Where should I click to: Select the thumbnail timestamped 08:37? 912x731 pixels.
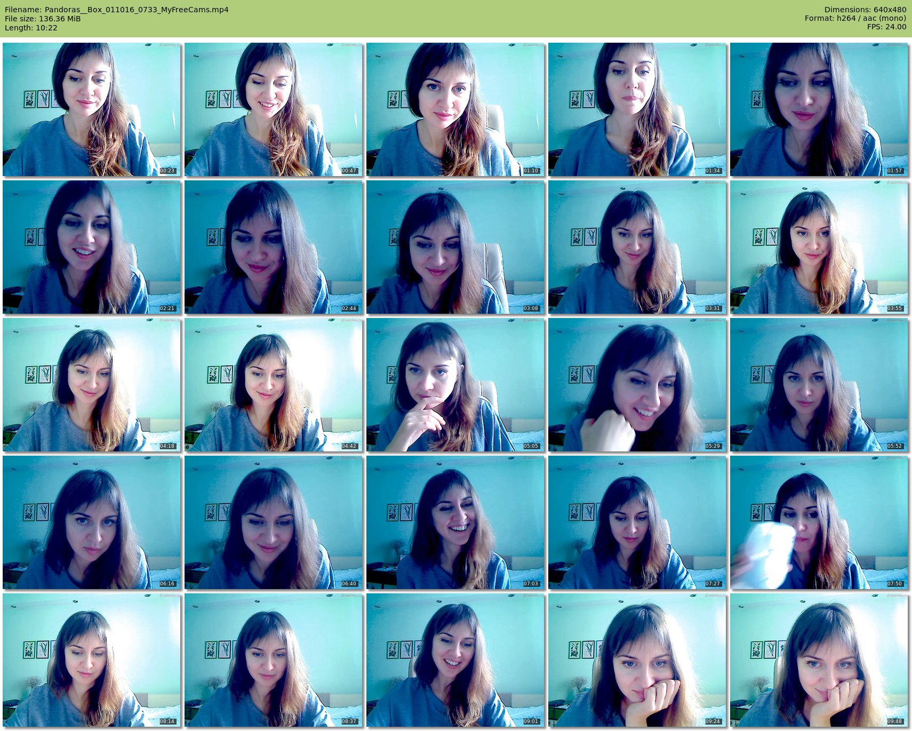(x=274, y=660)
